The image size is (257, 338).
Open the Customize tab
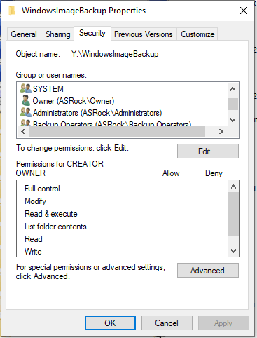click(x=197, y=34)
